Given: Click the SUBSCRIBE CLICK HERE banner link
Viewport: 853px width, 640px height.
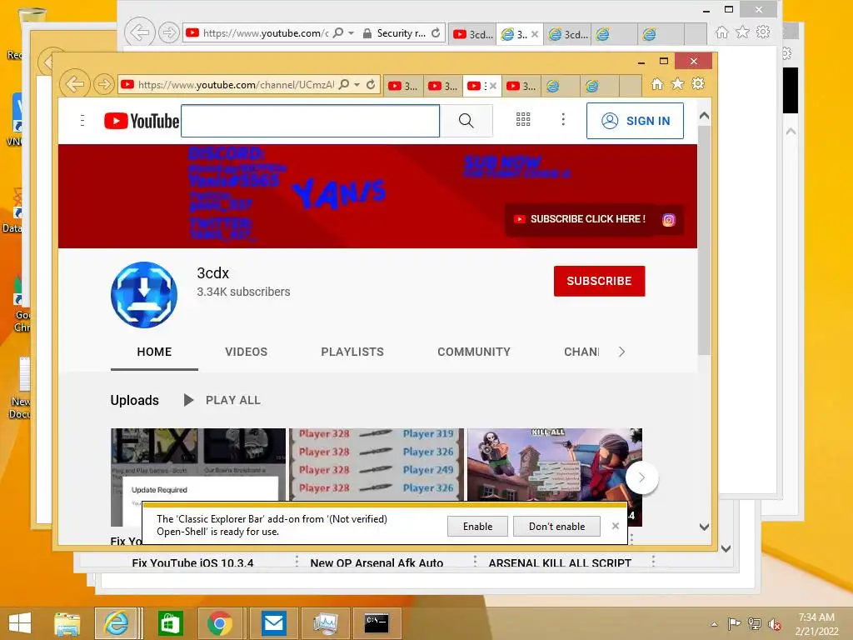Looking at the screenshot, I should click(581, 219).
